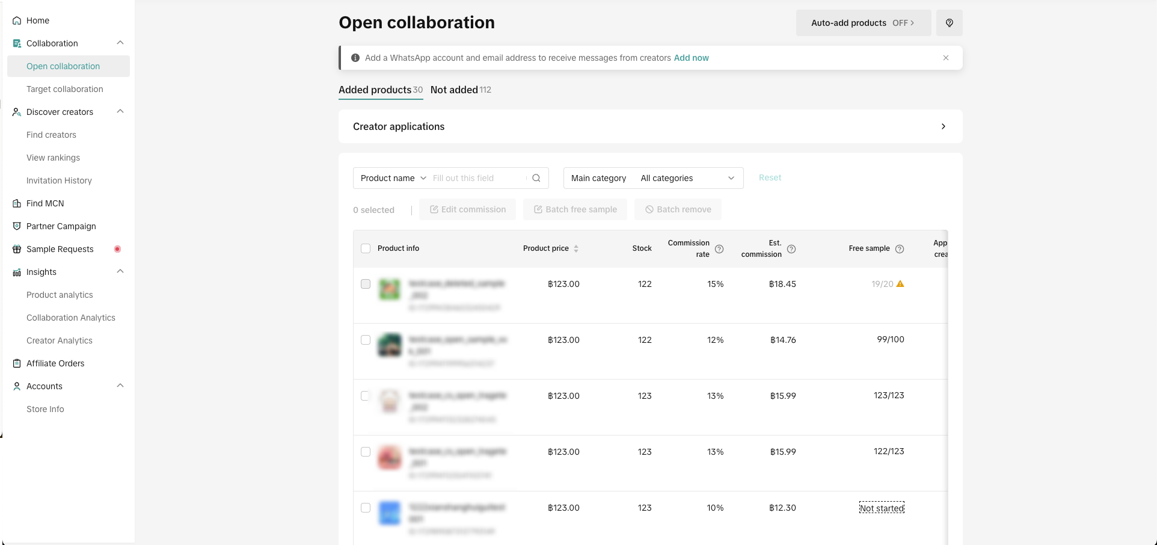The height and width of the screenshot is (545, 1157).
Task: Open the Main category All categories dropdown
Action: point(687,178)
